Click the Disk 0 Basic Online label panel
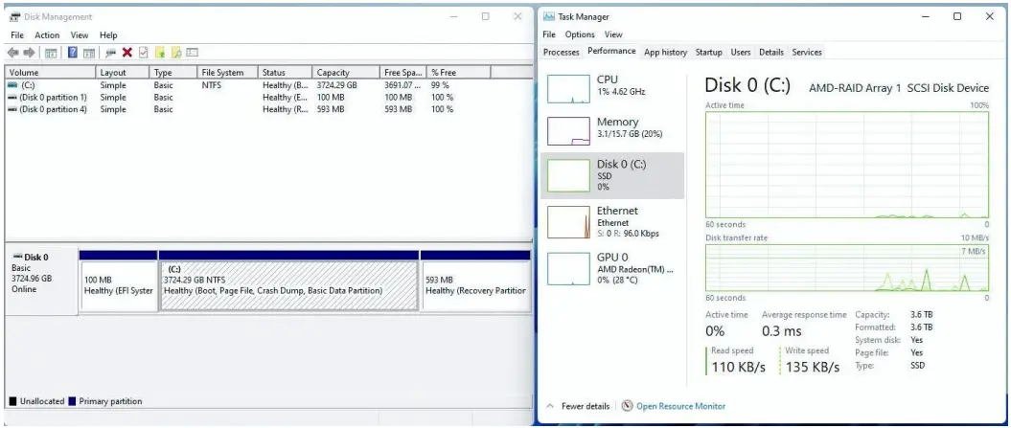The width and height of the screenshot is (1011, 428). pos(40,281)
